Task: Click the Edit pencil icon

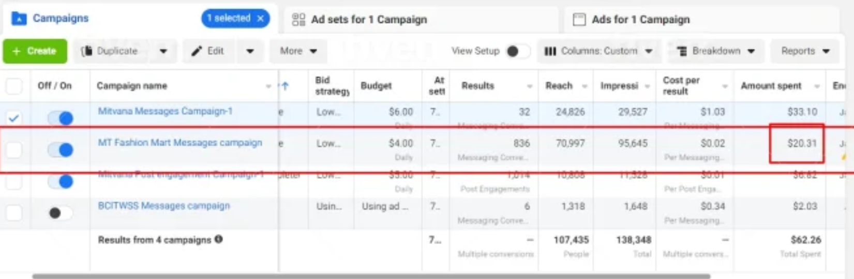Action: [x=197, y=51]
